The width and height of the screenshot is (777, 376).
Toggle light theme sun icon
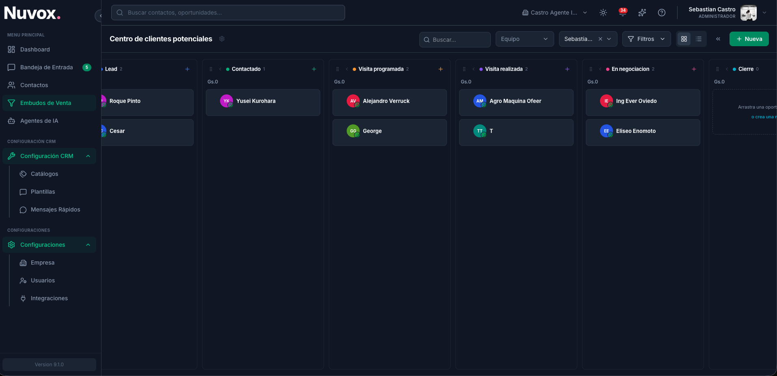tap(603, 13)
